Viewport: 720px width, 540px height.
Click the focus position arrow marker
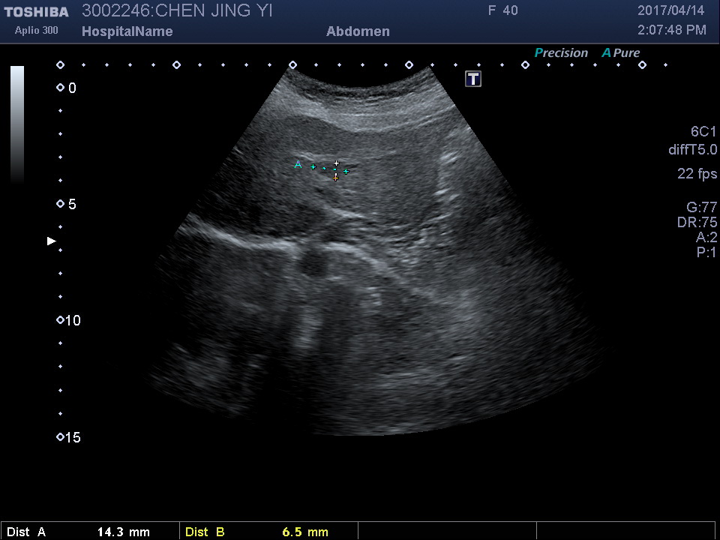coord(52,241)
